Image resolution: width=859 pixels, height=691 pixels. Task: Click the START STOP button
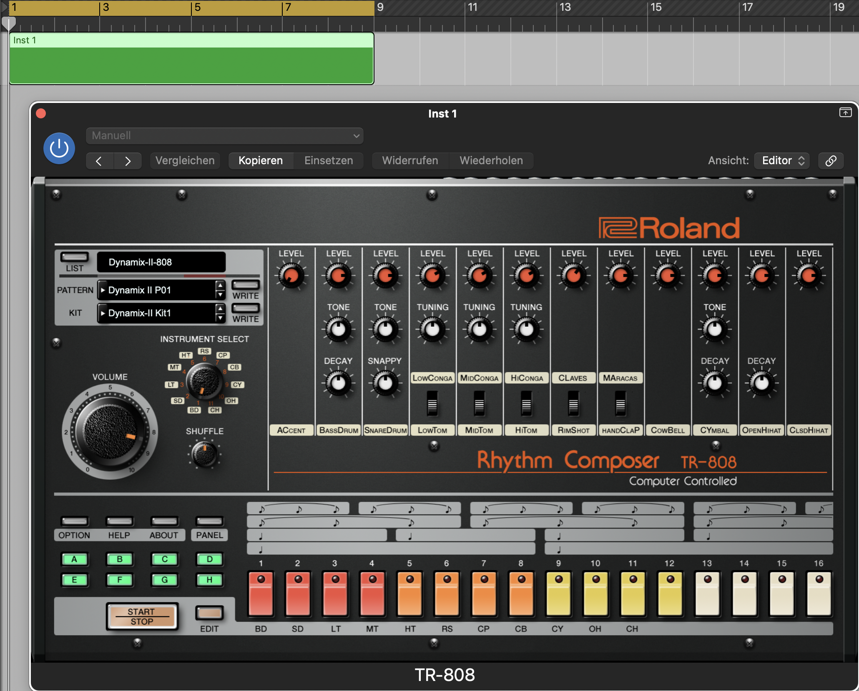(142, 616)
